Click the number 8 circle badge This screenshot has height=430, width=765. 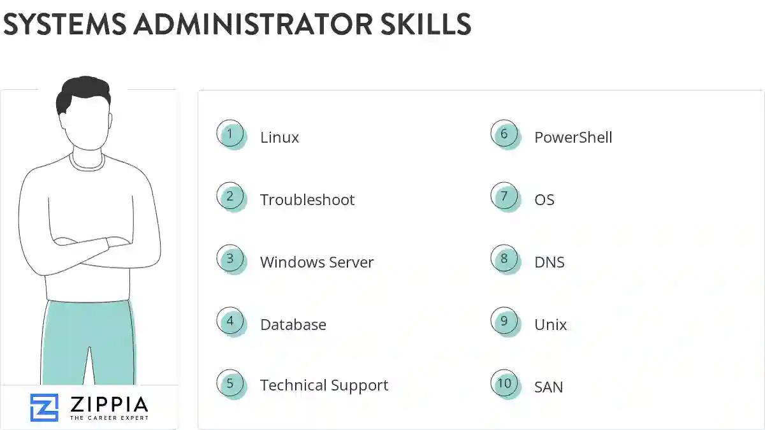point(504,259)
